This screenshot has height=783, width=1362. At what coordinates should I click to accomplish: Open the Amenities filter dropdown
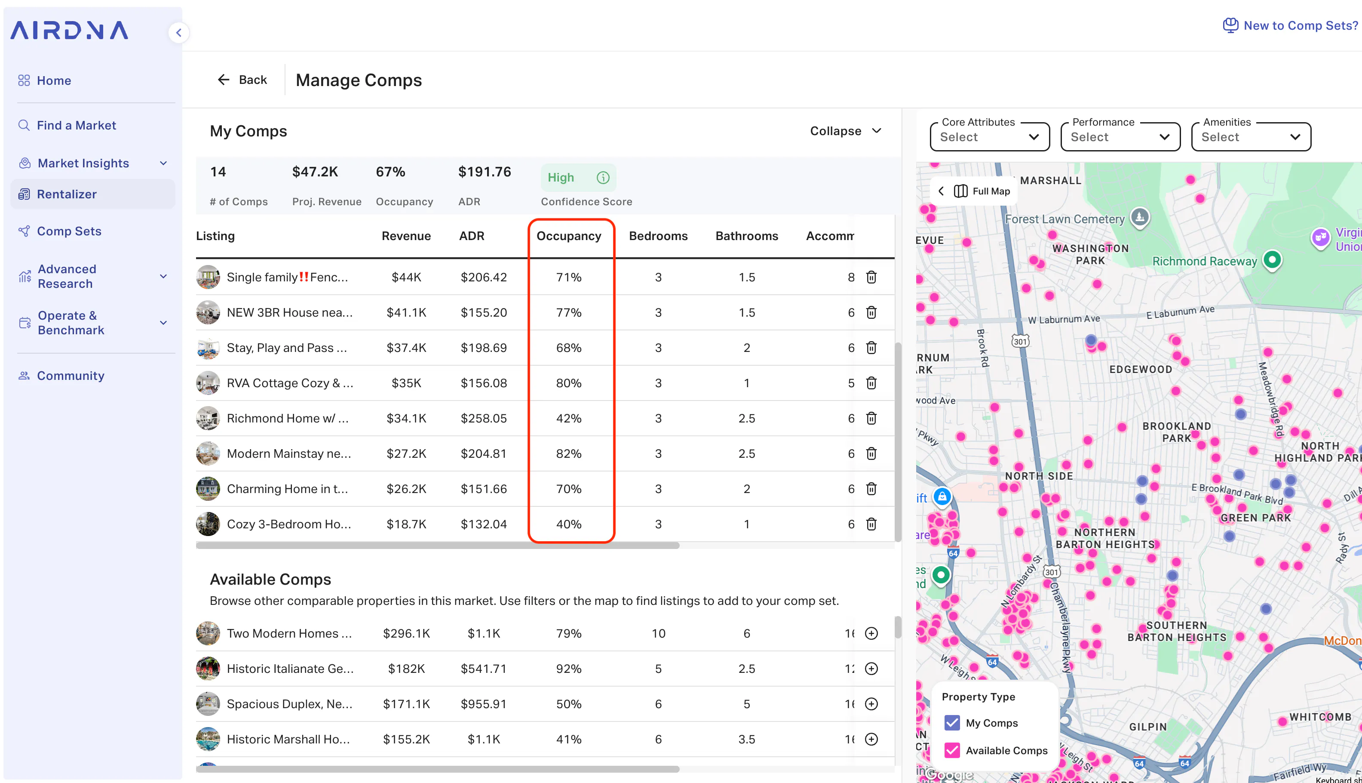1251,137
